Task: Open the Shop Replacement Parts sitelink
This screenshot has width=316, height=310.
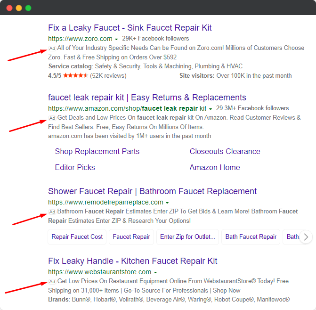Action: tap(97, 151)
